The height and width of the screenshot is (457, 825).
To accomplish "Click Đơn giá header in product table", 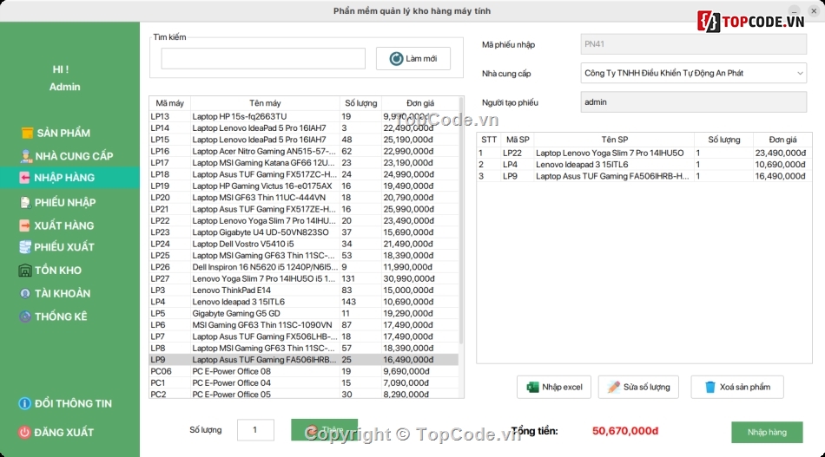I will click(x=419, y=103).
